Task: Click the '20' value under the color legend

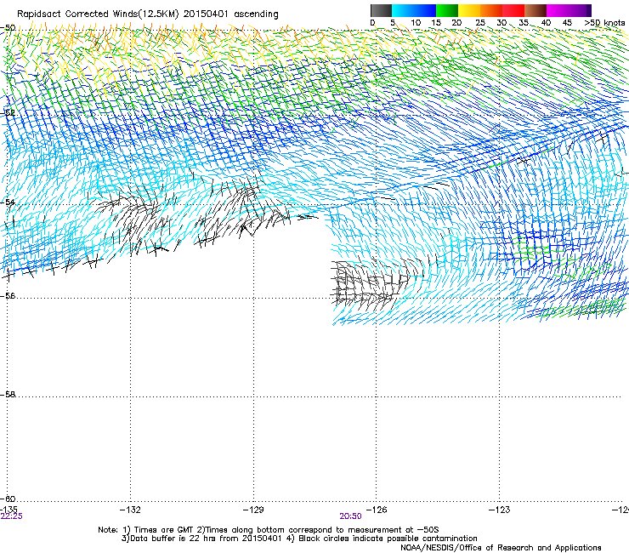Action: tap(456, 23)
